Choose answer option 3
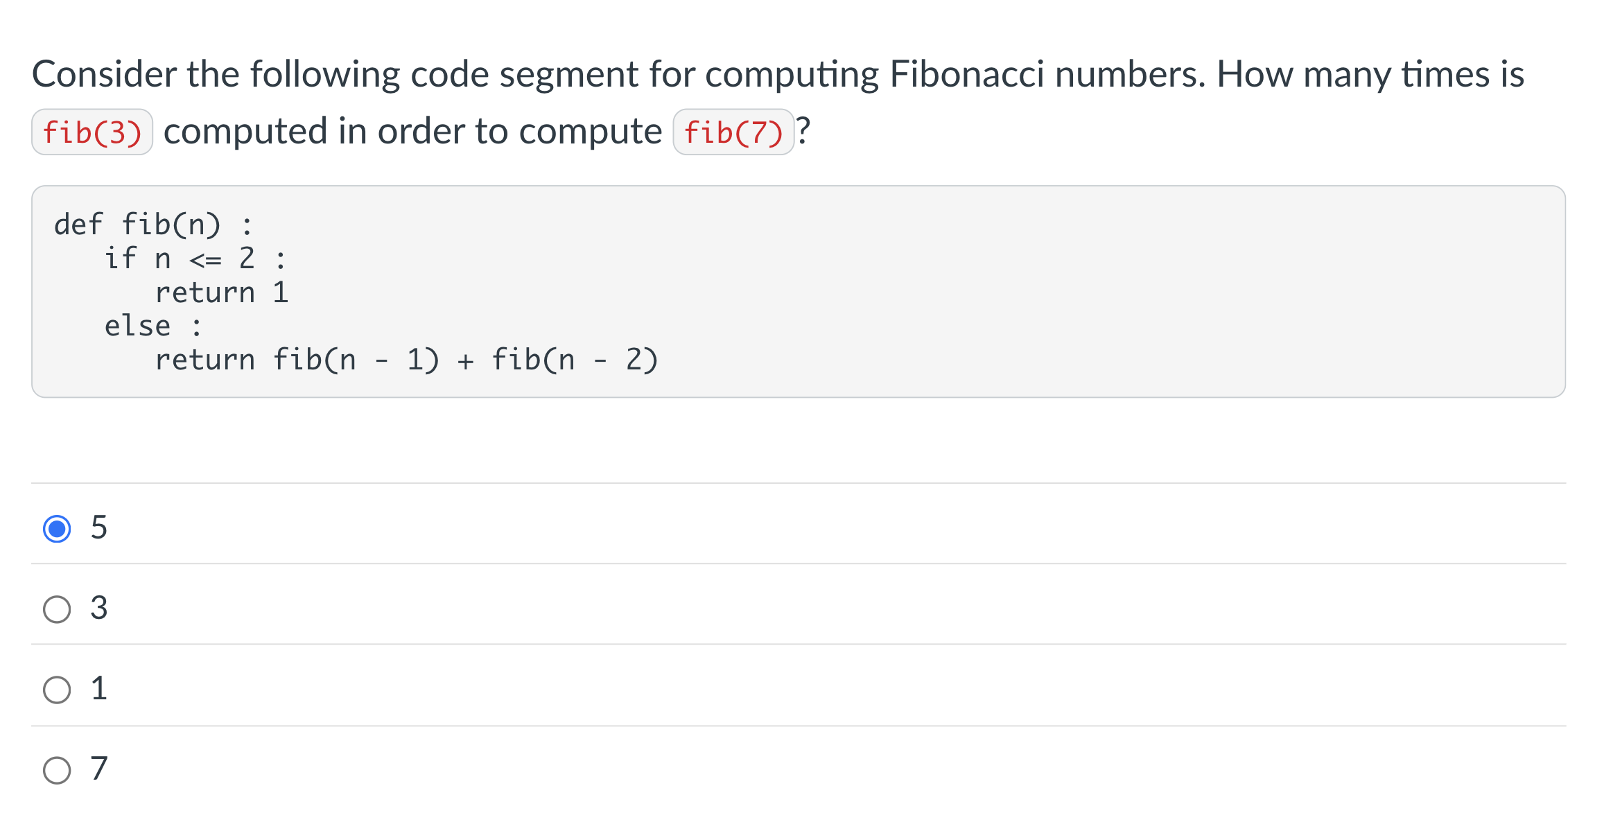The width and height of the screenshot is (1604, 840). pos(58,609)
